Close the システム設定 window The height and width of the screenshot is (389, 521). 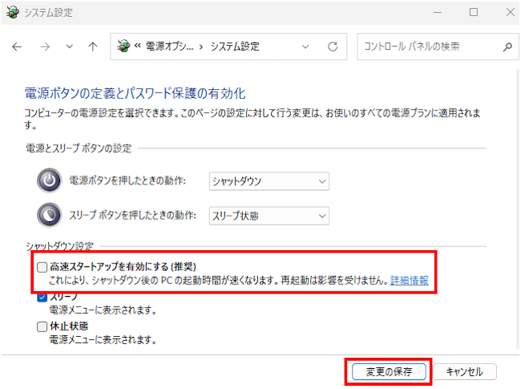(511, 12)
